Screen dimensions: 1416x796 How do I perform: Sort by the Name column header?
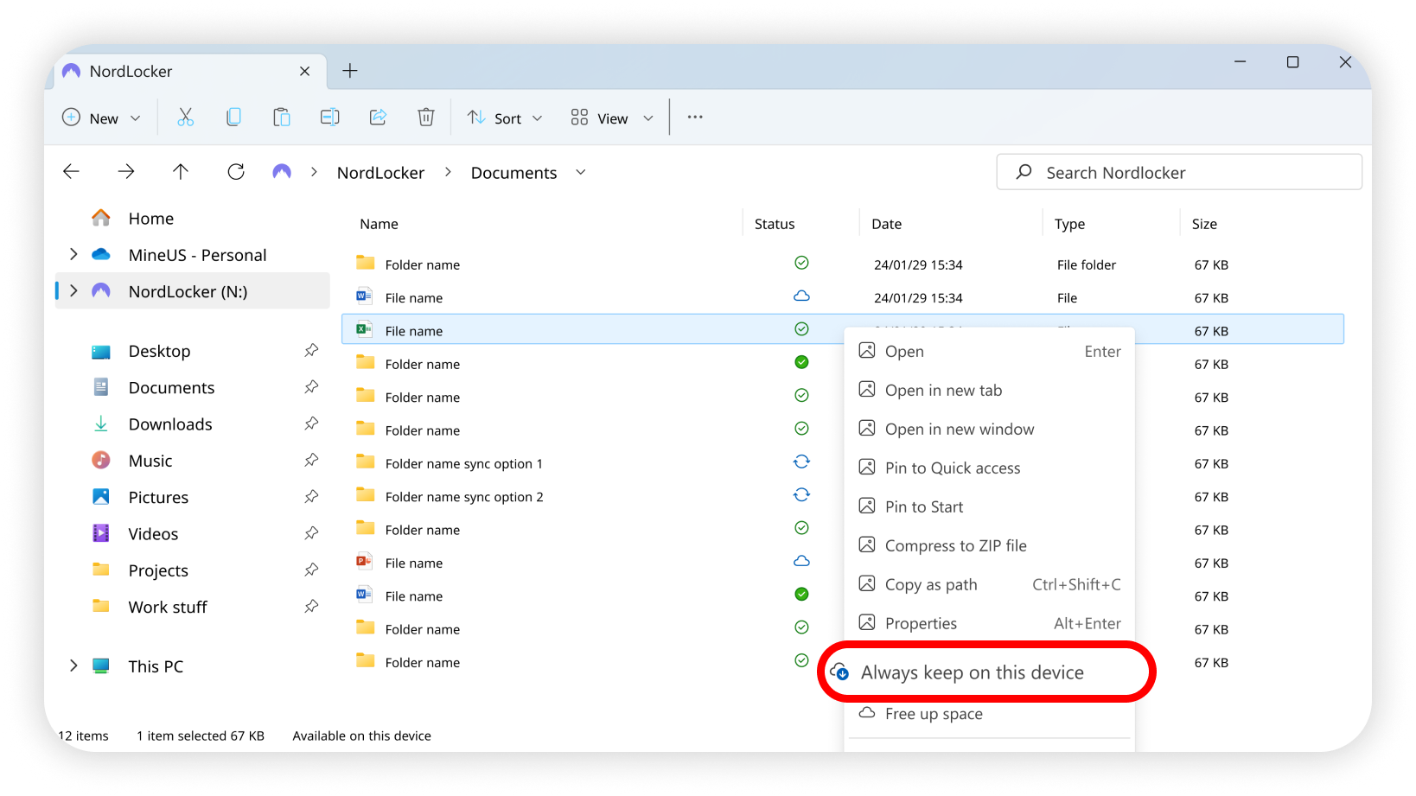(x=379, y=224)
